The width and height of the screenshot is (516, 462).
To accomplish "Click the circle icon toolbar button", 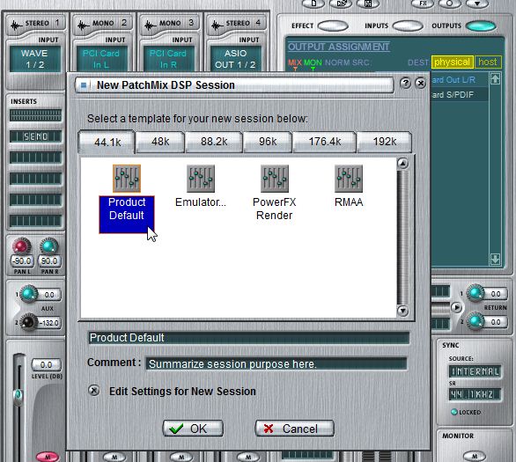I will pyautogui.click(x=450, y=4).
